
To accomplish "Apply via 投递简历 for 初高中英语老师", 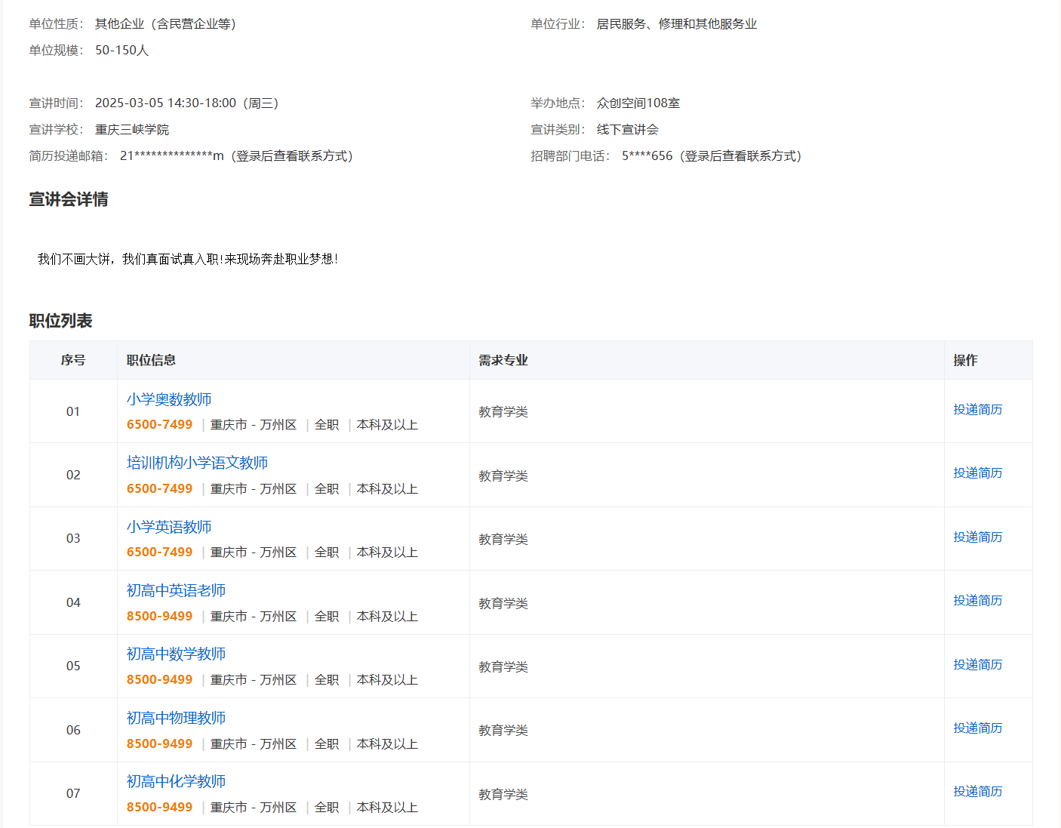I will click(977, 600).
